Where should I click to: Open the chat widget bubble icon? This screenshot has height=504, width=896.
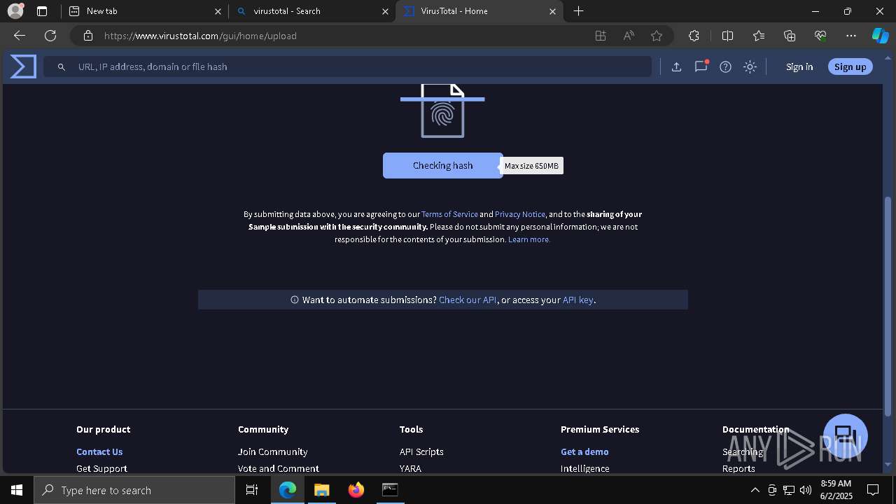click(x=846, y=435)
